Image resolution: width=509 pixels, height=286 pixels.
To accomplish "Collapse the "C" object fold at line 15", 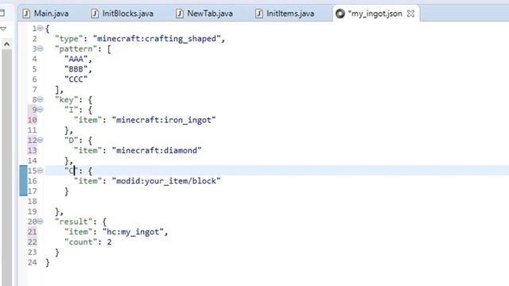I will point(40,171).
